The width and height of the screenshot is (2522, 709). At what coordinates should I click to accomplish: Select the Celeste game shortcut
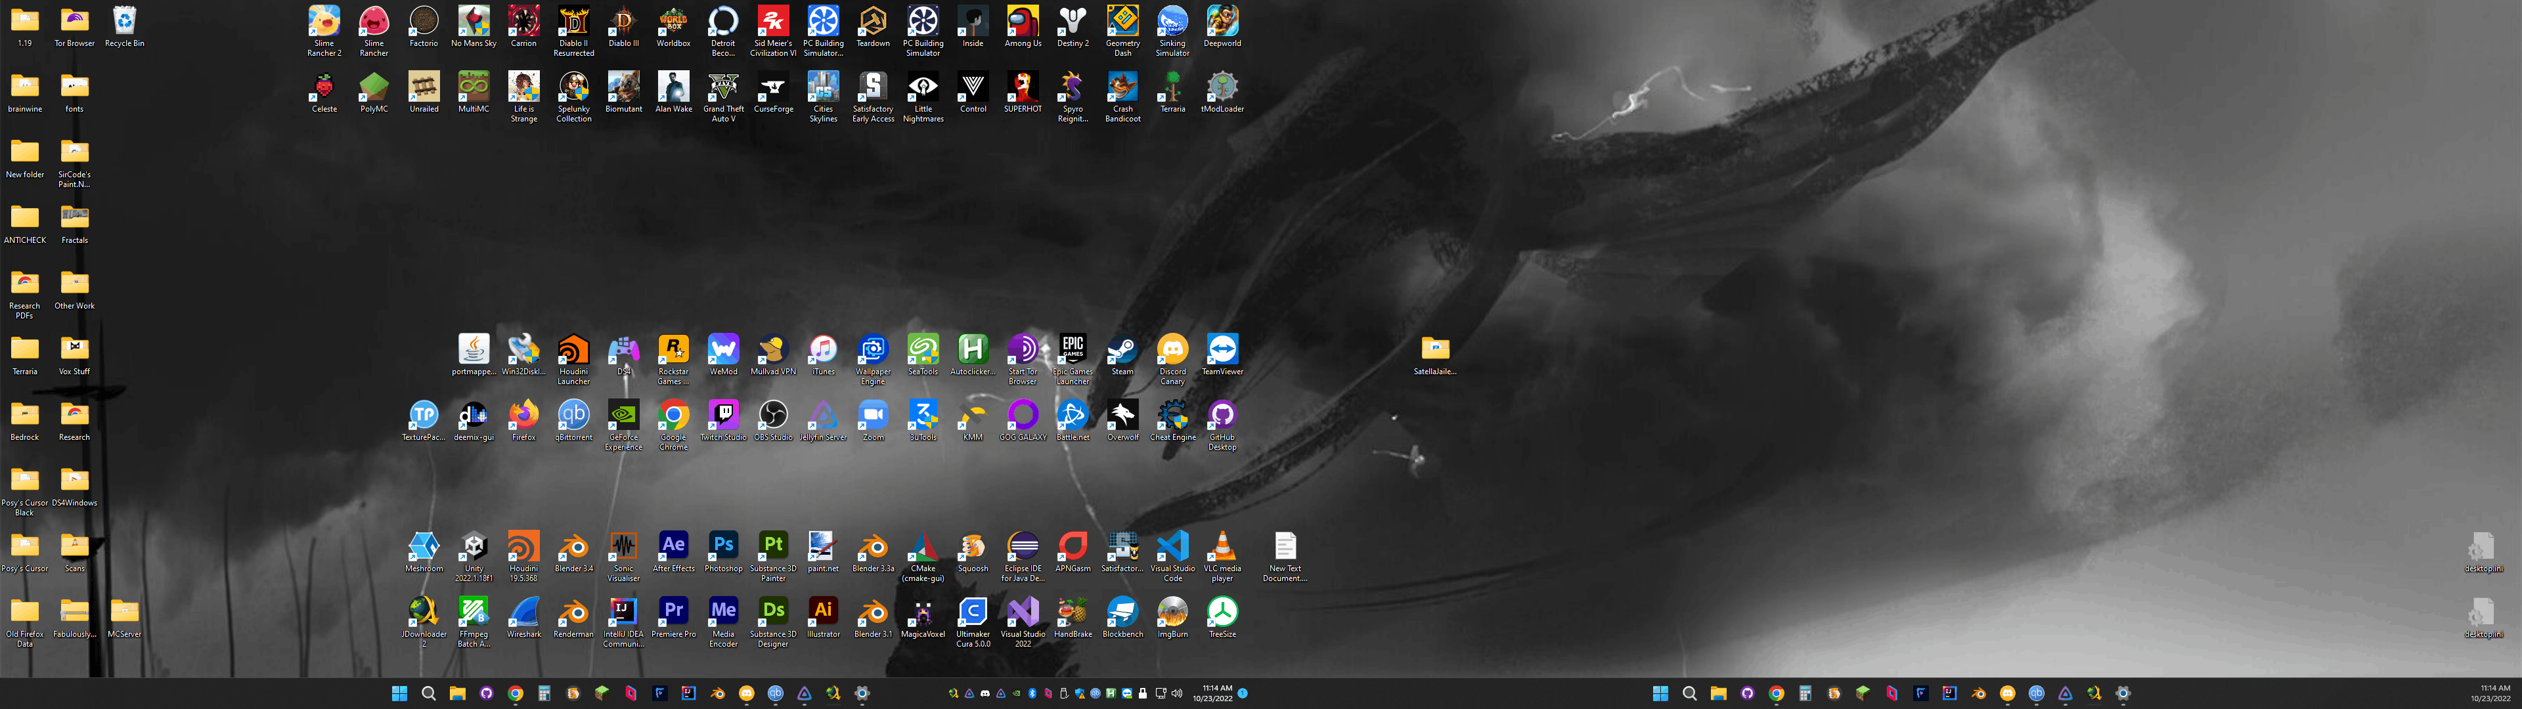[324, 92]
